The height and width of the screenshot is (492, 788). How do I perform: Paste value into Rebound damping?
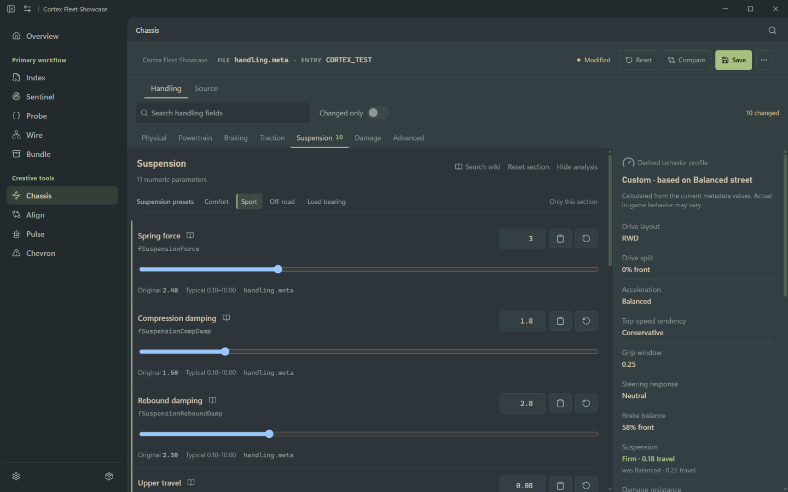(560, 403)
